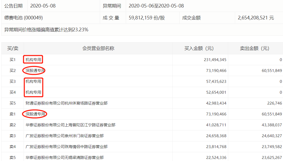Click the 成交金额 value 2,654,208,521 元
The image size is (283, 161).
[x=256, y=18]
